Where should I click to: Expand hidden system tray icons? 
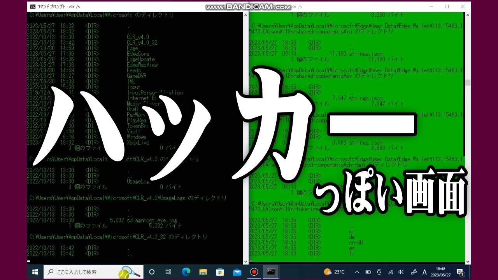click(357, 272)
